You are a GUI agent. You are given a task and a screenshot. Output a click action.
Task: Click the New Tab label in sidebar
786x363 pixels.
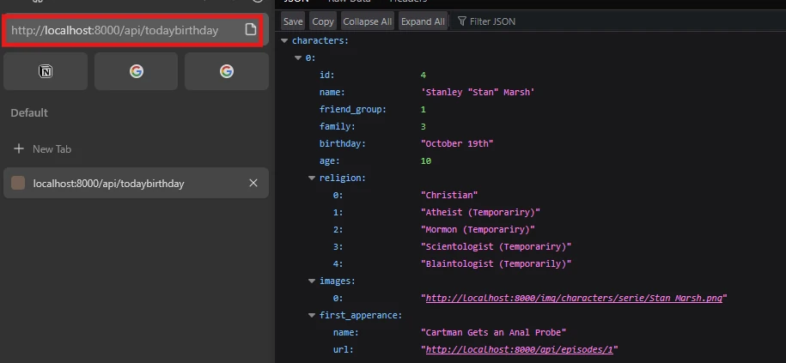click(x=52, y=149)
